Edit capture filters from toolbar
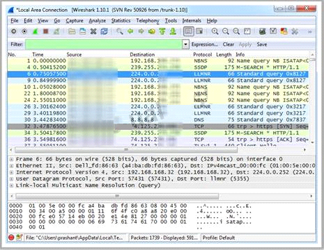The height and width of the screenshot is (250, 324). point(263,31)
